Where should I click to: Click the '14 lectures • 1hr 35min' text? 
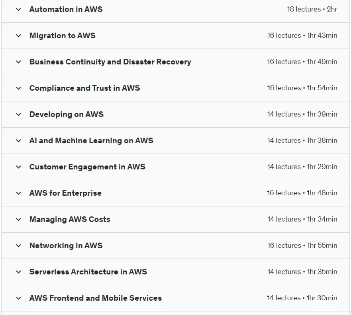[302, 272]
